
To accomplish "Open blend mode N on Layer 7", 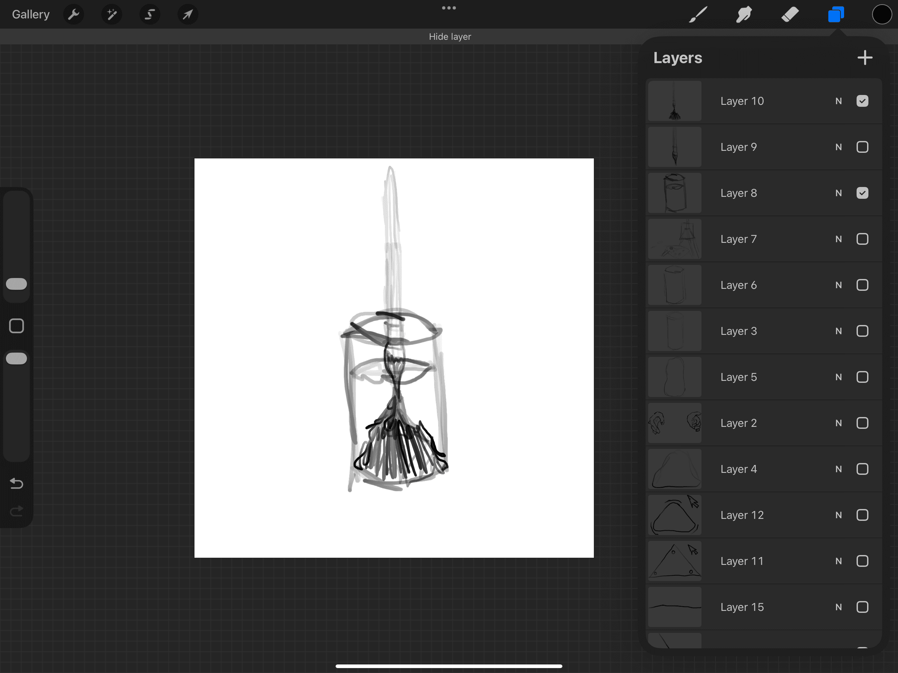I will pyautogui.click(x=838, y=239).
